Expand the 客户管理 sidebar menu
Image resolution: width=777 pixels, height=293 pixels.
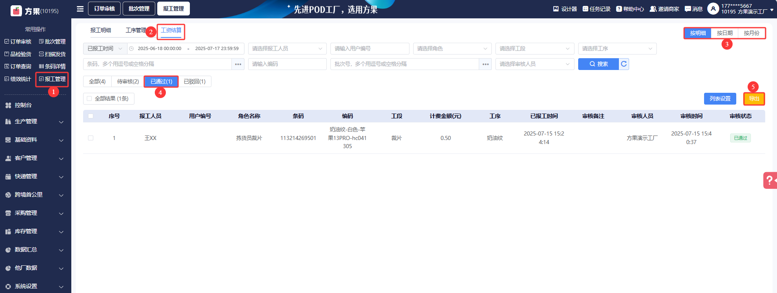coord(35,158)
